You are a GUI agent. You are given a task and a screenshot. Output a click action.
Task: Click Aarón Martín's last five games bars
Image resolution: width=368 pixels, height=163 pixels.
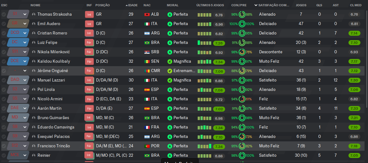(204, 108)
